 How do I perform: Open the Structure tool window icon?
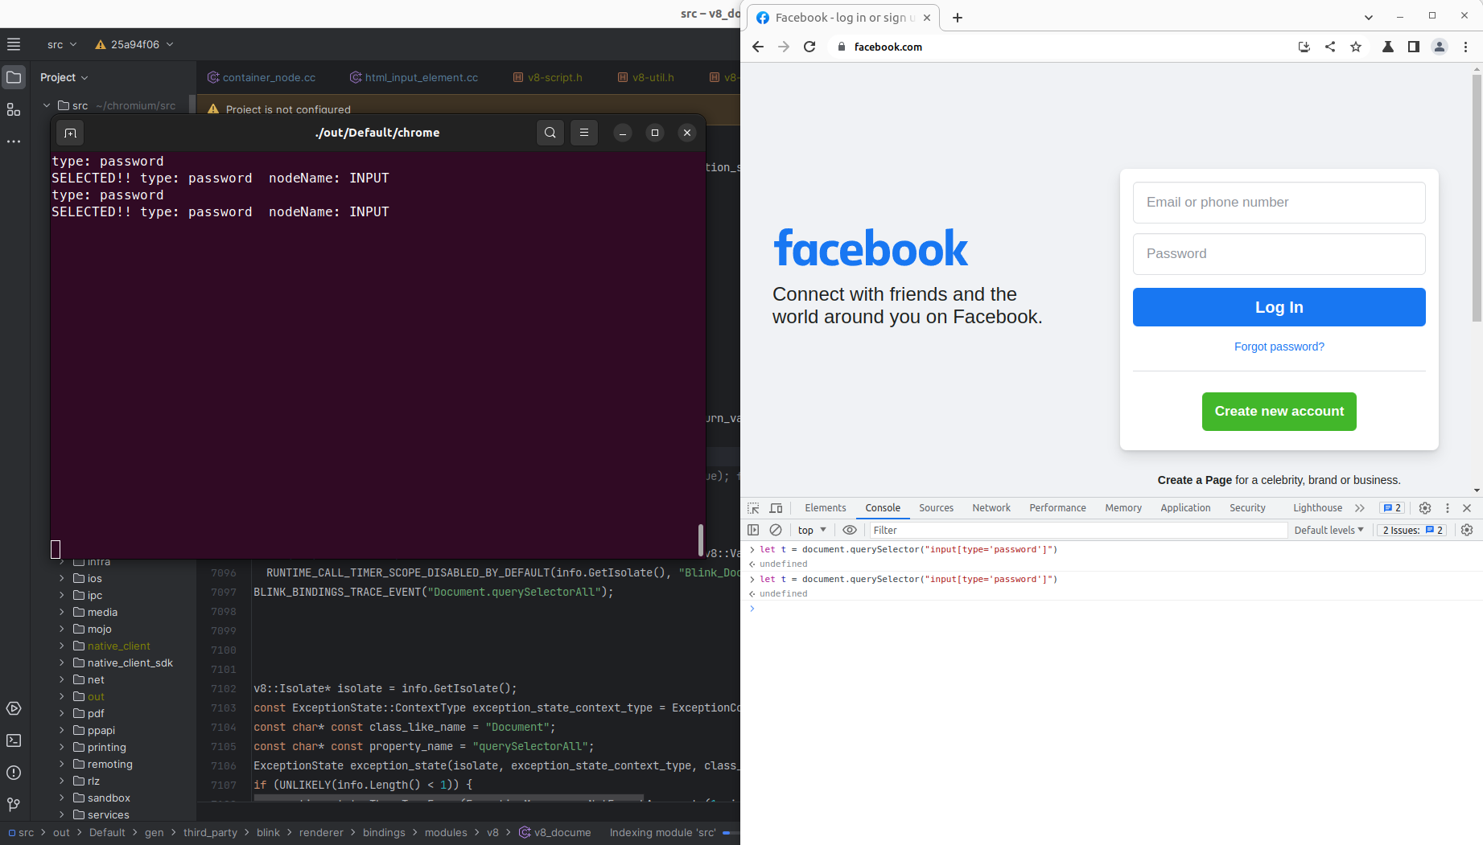coord(14,109)
